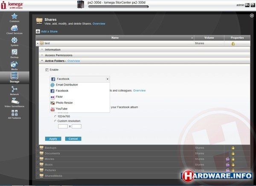Open Network section icon
Screen dimensions: 256x186
point(15,89)
